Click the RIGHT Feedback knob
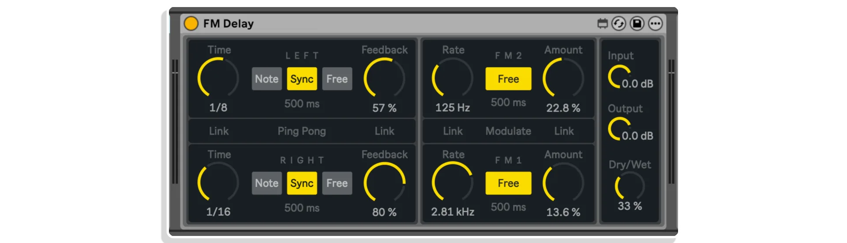Screen dimensions: 847x243 [384, 183]
